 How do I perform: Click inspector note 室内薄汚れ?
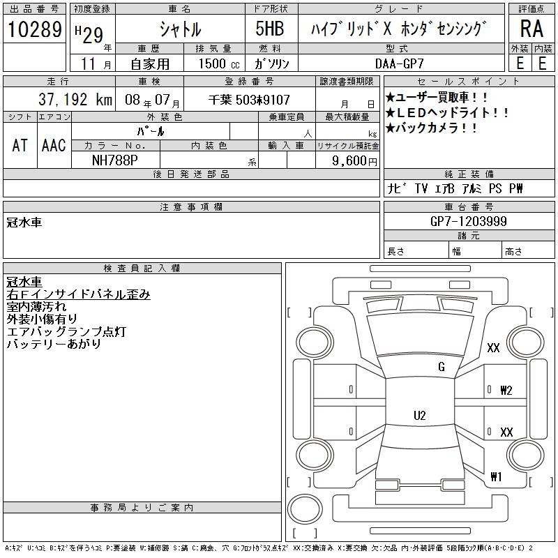[x=36, y=307]
